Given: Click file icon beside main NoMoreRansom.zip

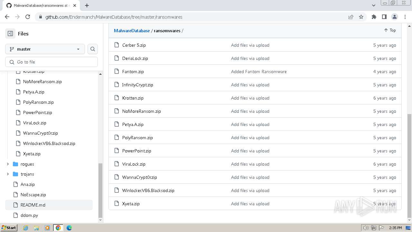Looking at the screenshot, I should [117, 111].
